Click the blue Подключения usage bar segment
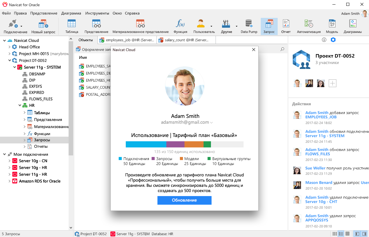369x237 pixels. pos(146,144)
